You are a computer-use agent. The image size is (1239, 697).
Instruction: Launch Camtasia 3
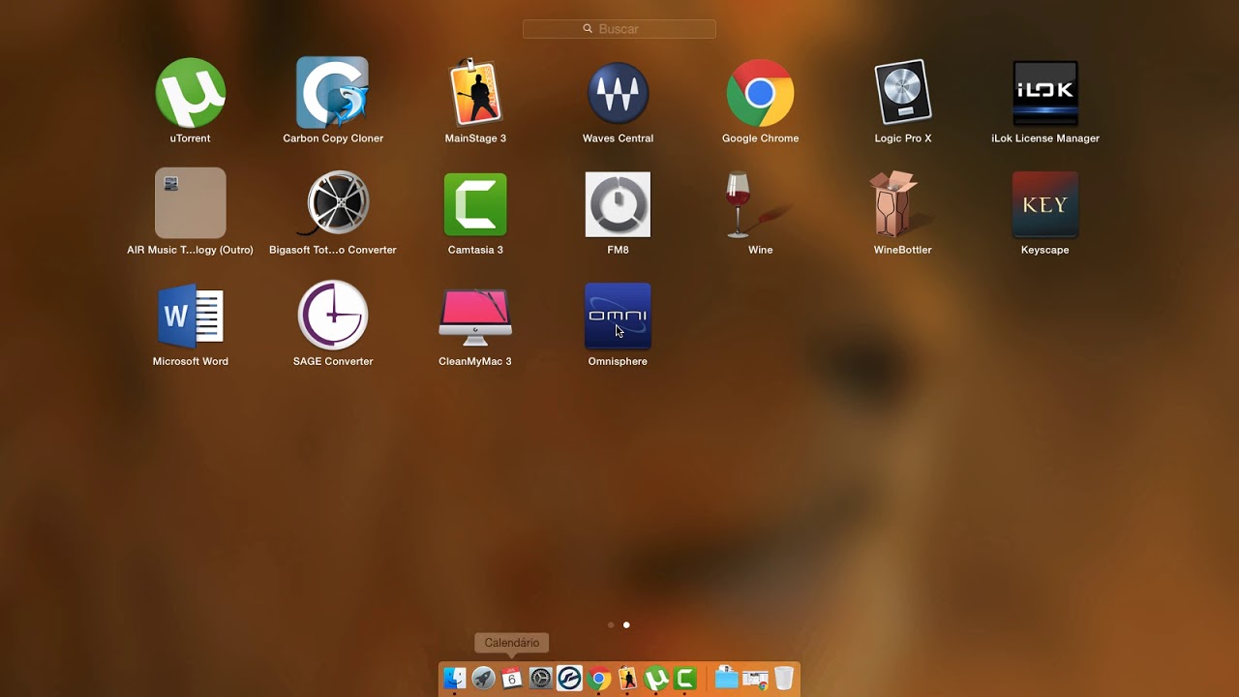click(474, 204)
